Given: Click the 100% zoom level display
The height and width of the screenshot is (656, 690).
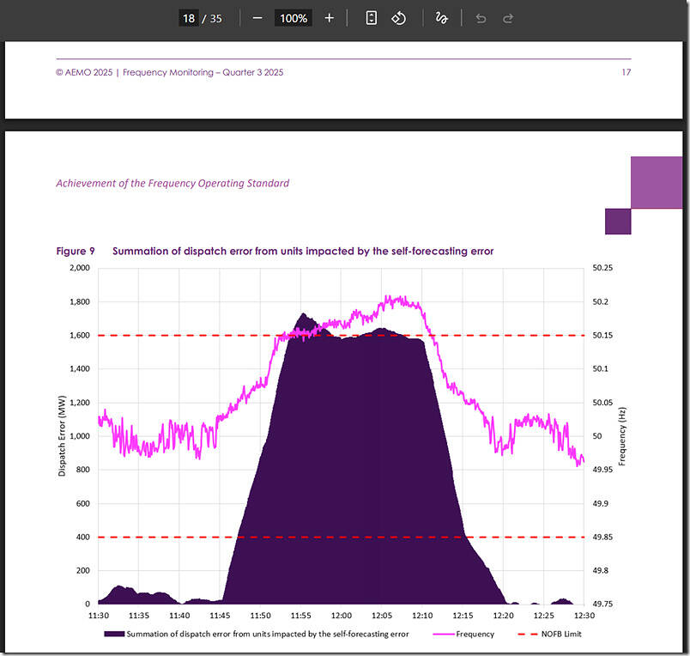Looking at the screenshot, I should [x=293, y=17].
